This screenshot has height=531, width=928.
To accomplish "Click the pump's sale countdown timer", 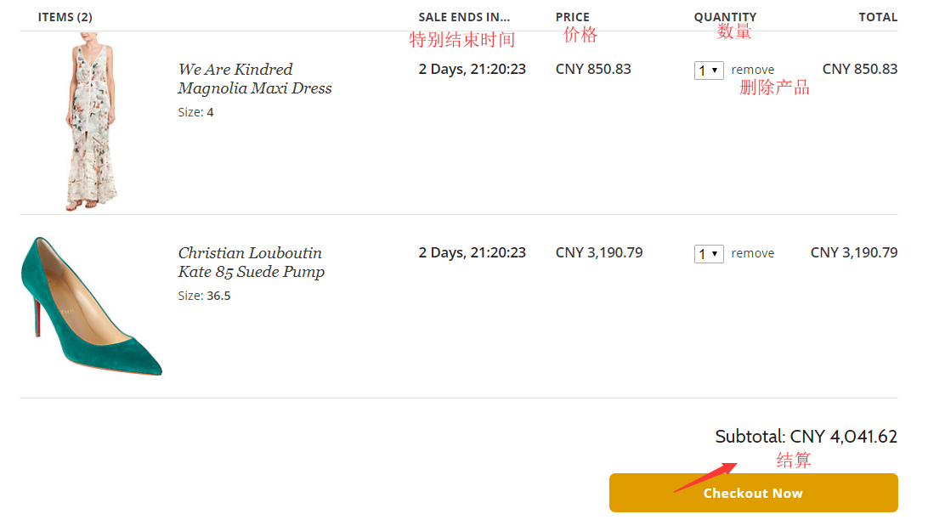I will 472,253.
